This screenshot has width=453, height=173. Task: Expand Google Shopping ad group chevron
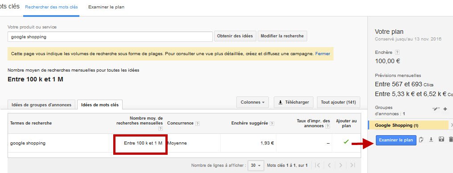pyautogui.click(x=452, y=125)
